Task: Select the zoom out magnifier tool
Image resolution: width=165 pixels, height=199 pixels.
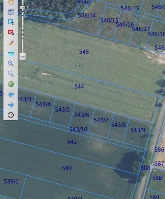Action: (11, 74)
